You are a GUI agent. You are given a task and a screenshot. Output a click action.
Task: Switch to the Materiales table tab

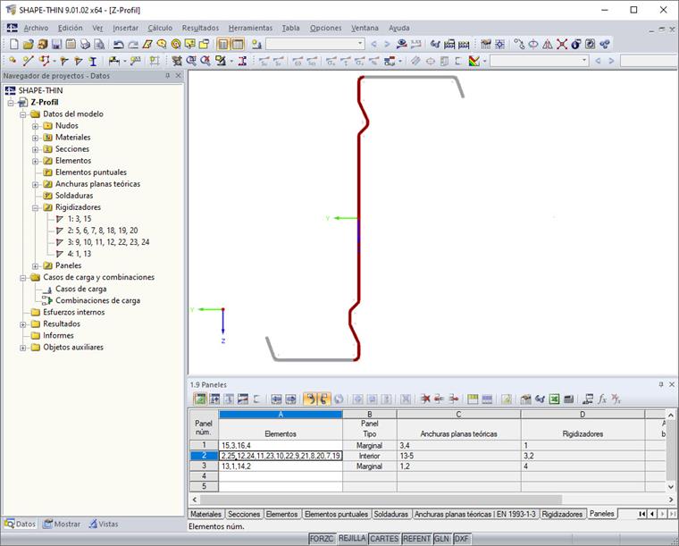[205, 514]
